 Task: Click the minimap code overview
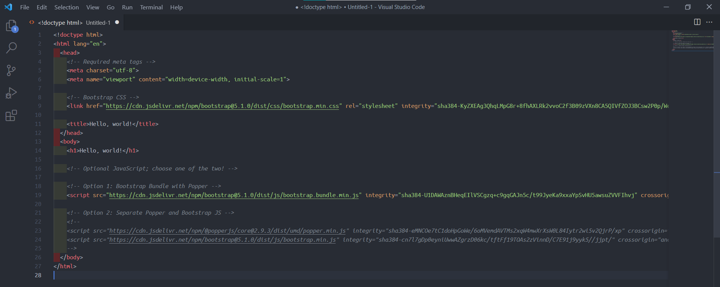click(692, 40)
